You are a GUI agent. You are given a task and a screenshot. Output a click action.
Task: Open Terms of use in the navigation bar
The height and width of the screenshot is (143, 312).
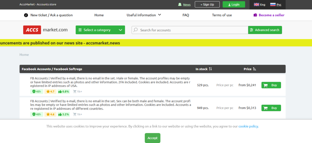[x=222, y=15]
